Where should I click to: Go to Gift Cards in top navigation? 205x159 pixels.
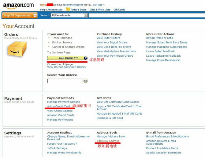coord(119,10)
